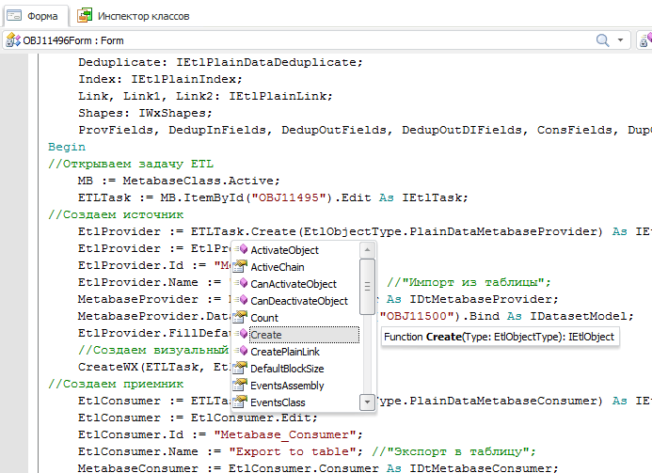Switch to the Форма tab
Image resolution: width=652 pixels, height=473 pixels.
coord(34,14)
